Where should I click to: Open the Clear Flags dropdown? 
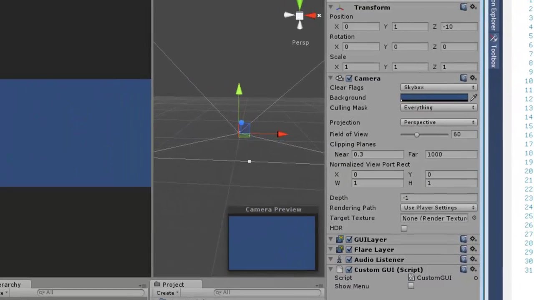tap(439, 87)
